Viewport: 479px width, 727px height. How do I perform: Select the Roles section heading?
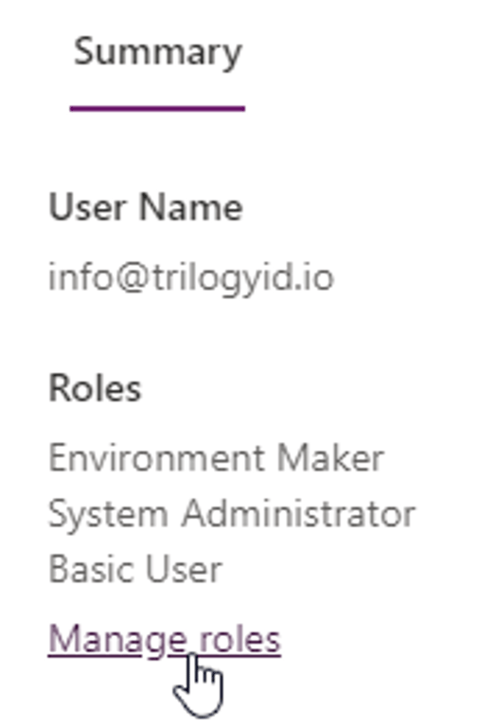(95, 388)
